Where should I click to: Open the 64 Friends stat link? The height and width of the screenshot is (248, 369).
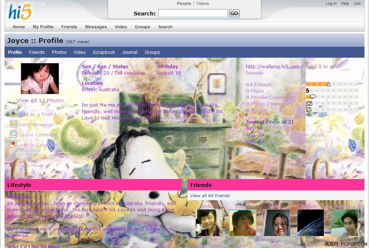click(x=259, y=84)
